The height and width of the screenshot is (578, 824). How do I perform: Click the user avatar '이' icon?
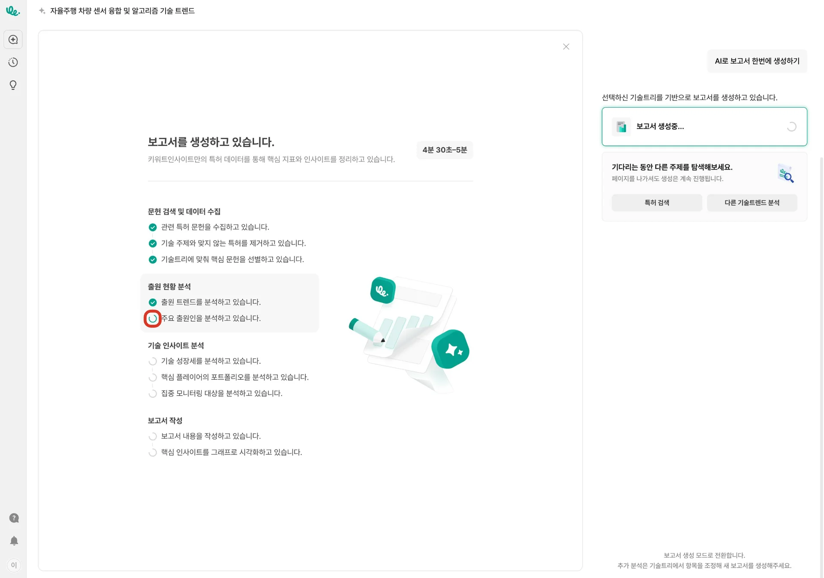tap(14, 565)
